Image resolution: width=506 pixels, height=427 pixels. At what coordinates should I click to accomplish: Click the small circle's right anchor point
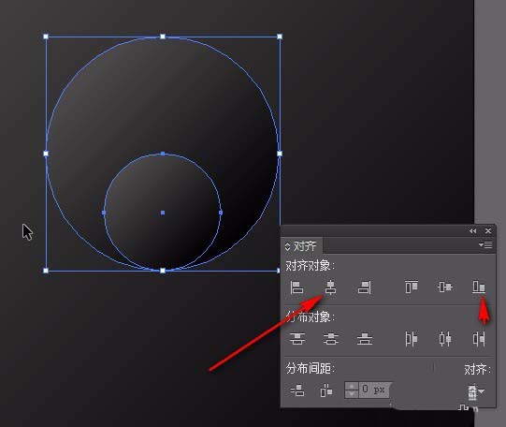coord(221,213)
